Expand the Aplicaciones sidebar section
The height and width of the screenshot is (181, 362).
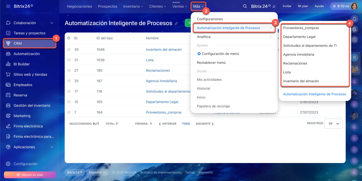pyautogui.click(x=52, y=147)
